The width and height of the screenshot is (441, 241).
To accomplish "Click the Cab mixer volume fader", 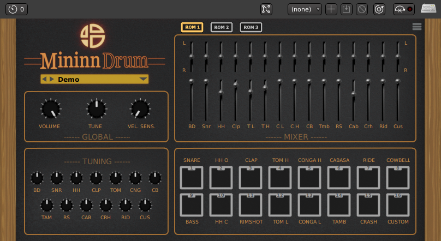I will pos(353,94).
